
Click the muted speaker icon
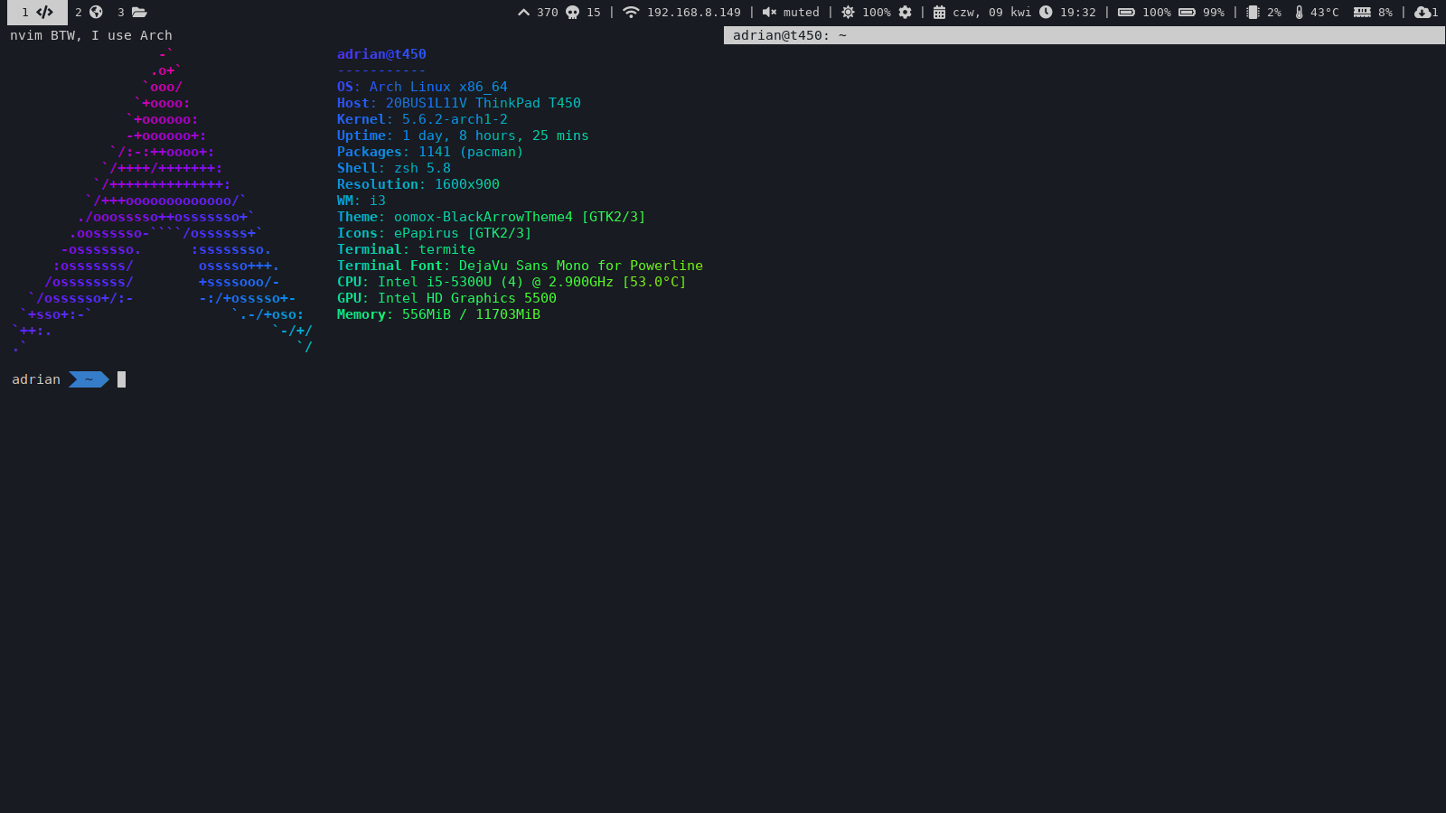(x=769, y=13)
